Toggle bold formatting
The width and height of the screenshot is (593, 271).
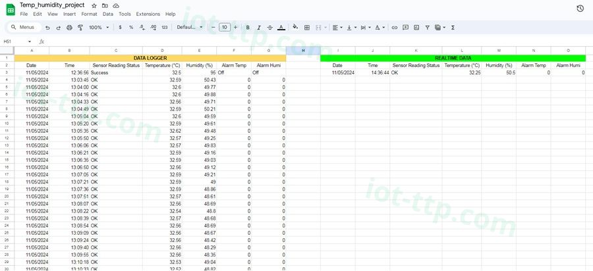click(248, 28)
